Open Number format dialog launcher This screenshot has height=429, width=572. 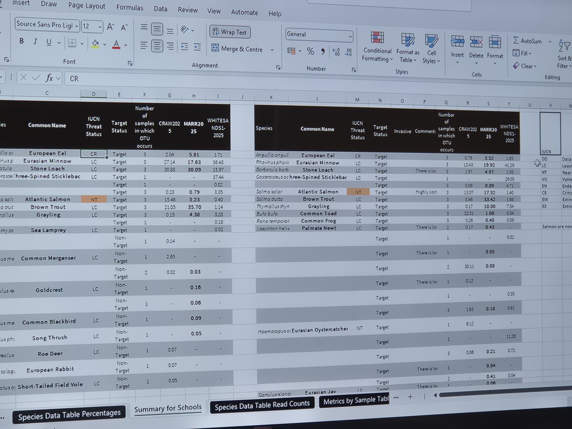click(x=354, y=70)
